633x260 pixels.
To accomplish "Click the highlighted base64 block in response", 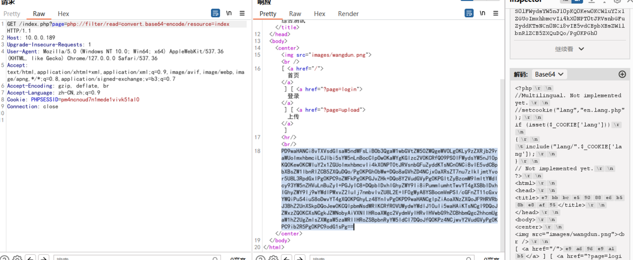I will [389, 189].
